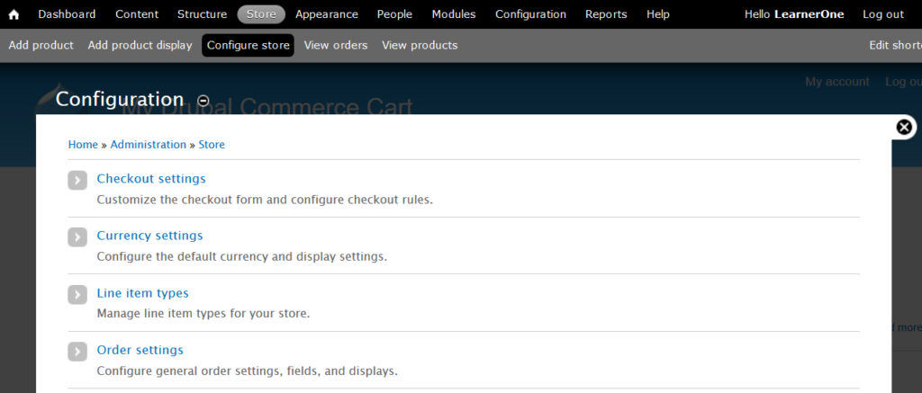
Task: Click the Add product shortcut
Action: [x=41, y=45]
